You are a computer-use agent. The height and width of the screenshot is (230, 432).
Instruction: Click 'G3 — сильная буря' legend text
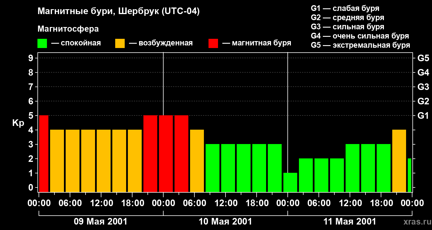tap(347, 27)
